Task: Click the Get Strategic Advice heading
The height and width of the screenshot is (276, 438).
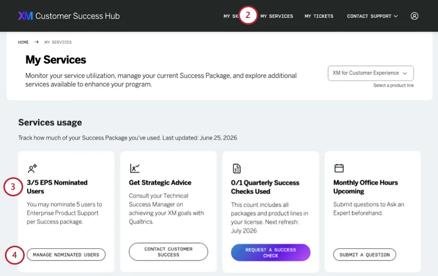Action: tap(160, 182)
